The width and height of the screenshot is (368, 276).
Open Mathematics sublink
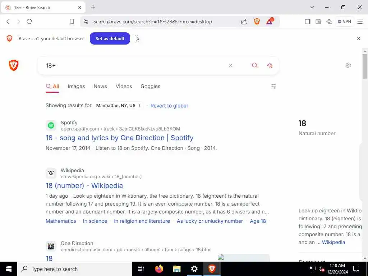tap(61, 221)
